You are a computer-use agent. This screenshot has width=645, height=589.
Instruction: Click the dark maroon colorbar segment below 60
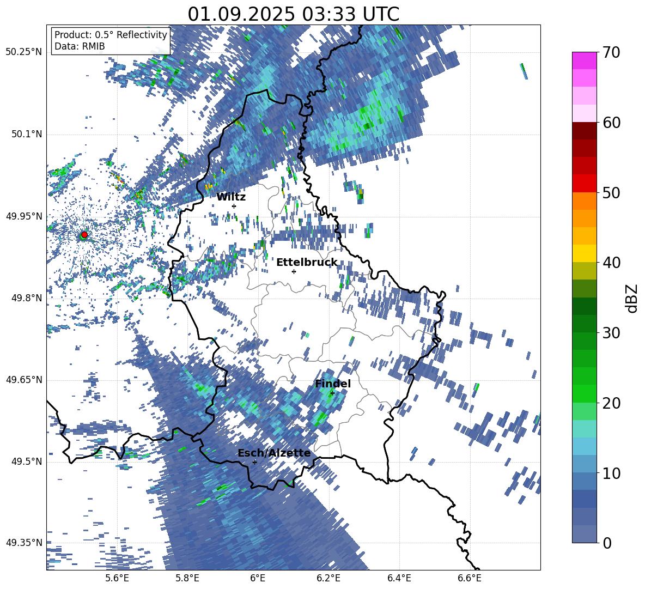coord(584,130)
